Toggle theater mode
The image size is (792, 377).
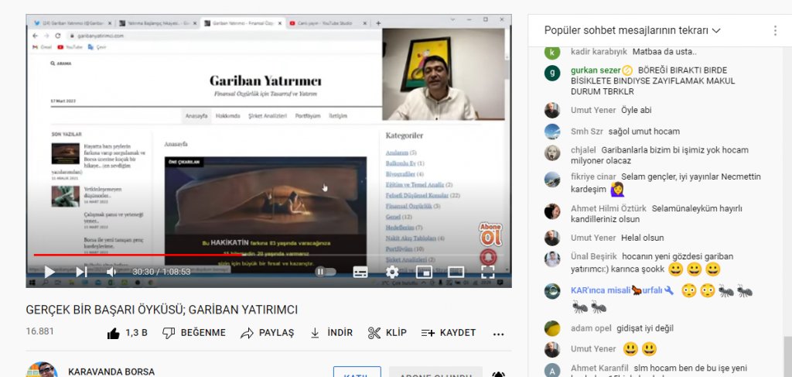pos(456,272)
